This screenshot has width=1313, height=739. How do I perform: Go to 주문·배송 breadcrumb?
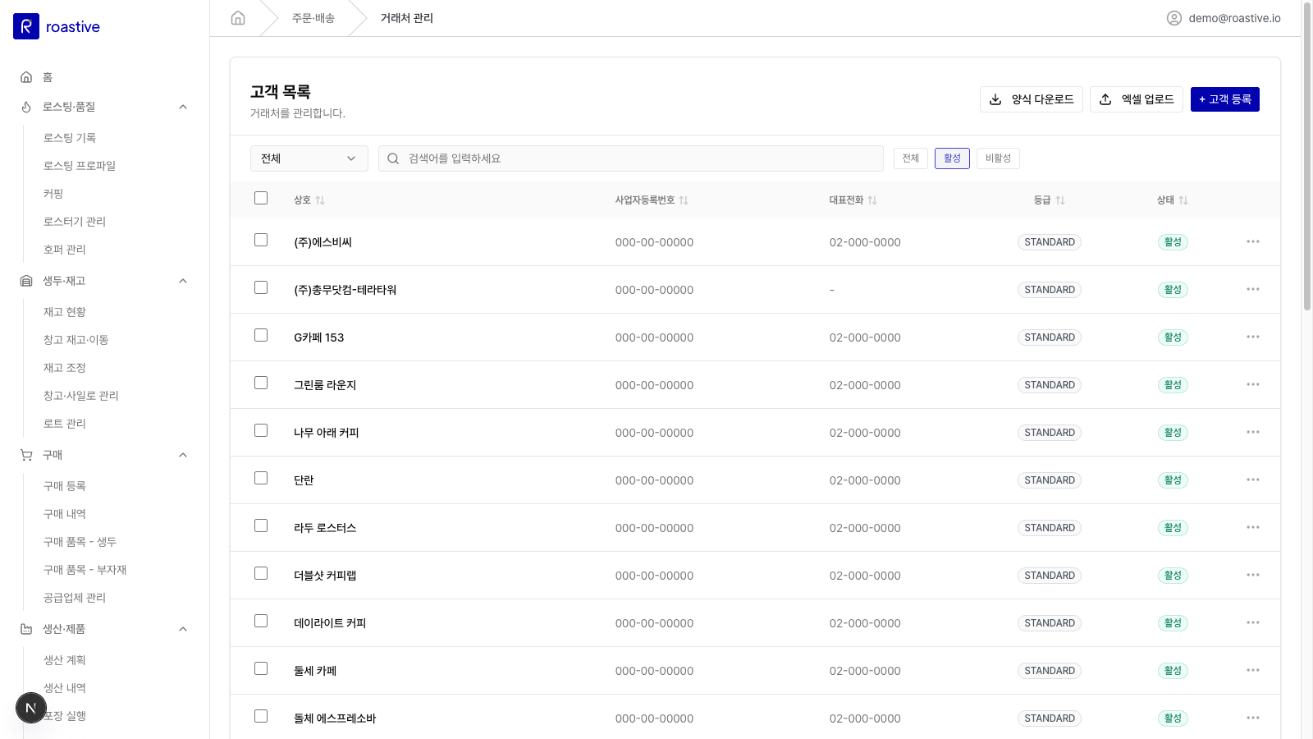point(313,18)
